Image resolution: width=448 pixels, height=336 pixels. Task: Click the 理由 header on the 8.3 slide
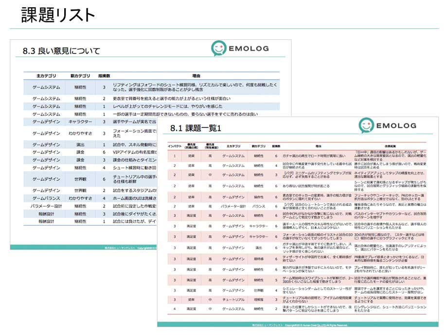pos(196,76)
